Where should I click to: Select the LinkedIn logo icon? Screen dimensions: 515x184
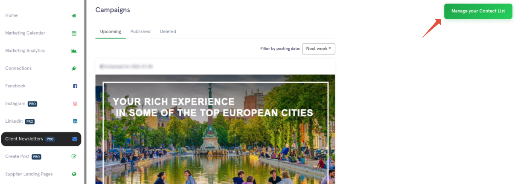point(75,121)
